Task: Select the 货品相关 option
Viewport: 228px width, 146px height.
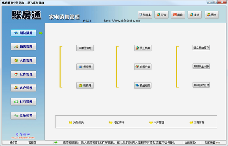Action: [76, 123]
